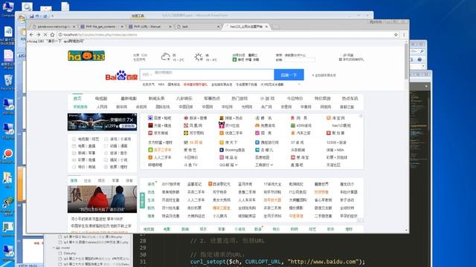This screenshot has height=267, width=476.
Task: Switch news panel to 社会 tab
Action: coord(88,181)
